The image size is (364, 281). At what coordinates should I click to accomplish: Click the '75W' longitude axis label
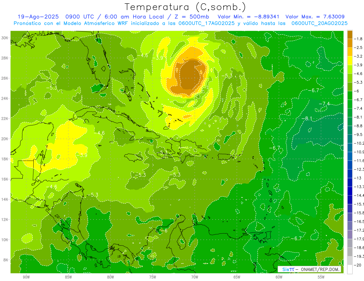tap(153, 277)
